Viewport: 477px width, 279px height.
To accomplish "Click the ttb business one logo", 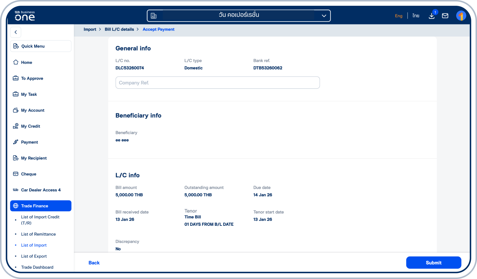I will (x=25, y=16).
